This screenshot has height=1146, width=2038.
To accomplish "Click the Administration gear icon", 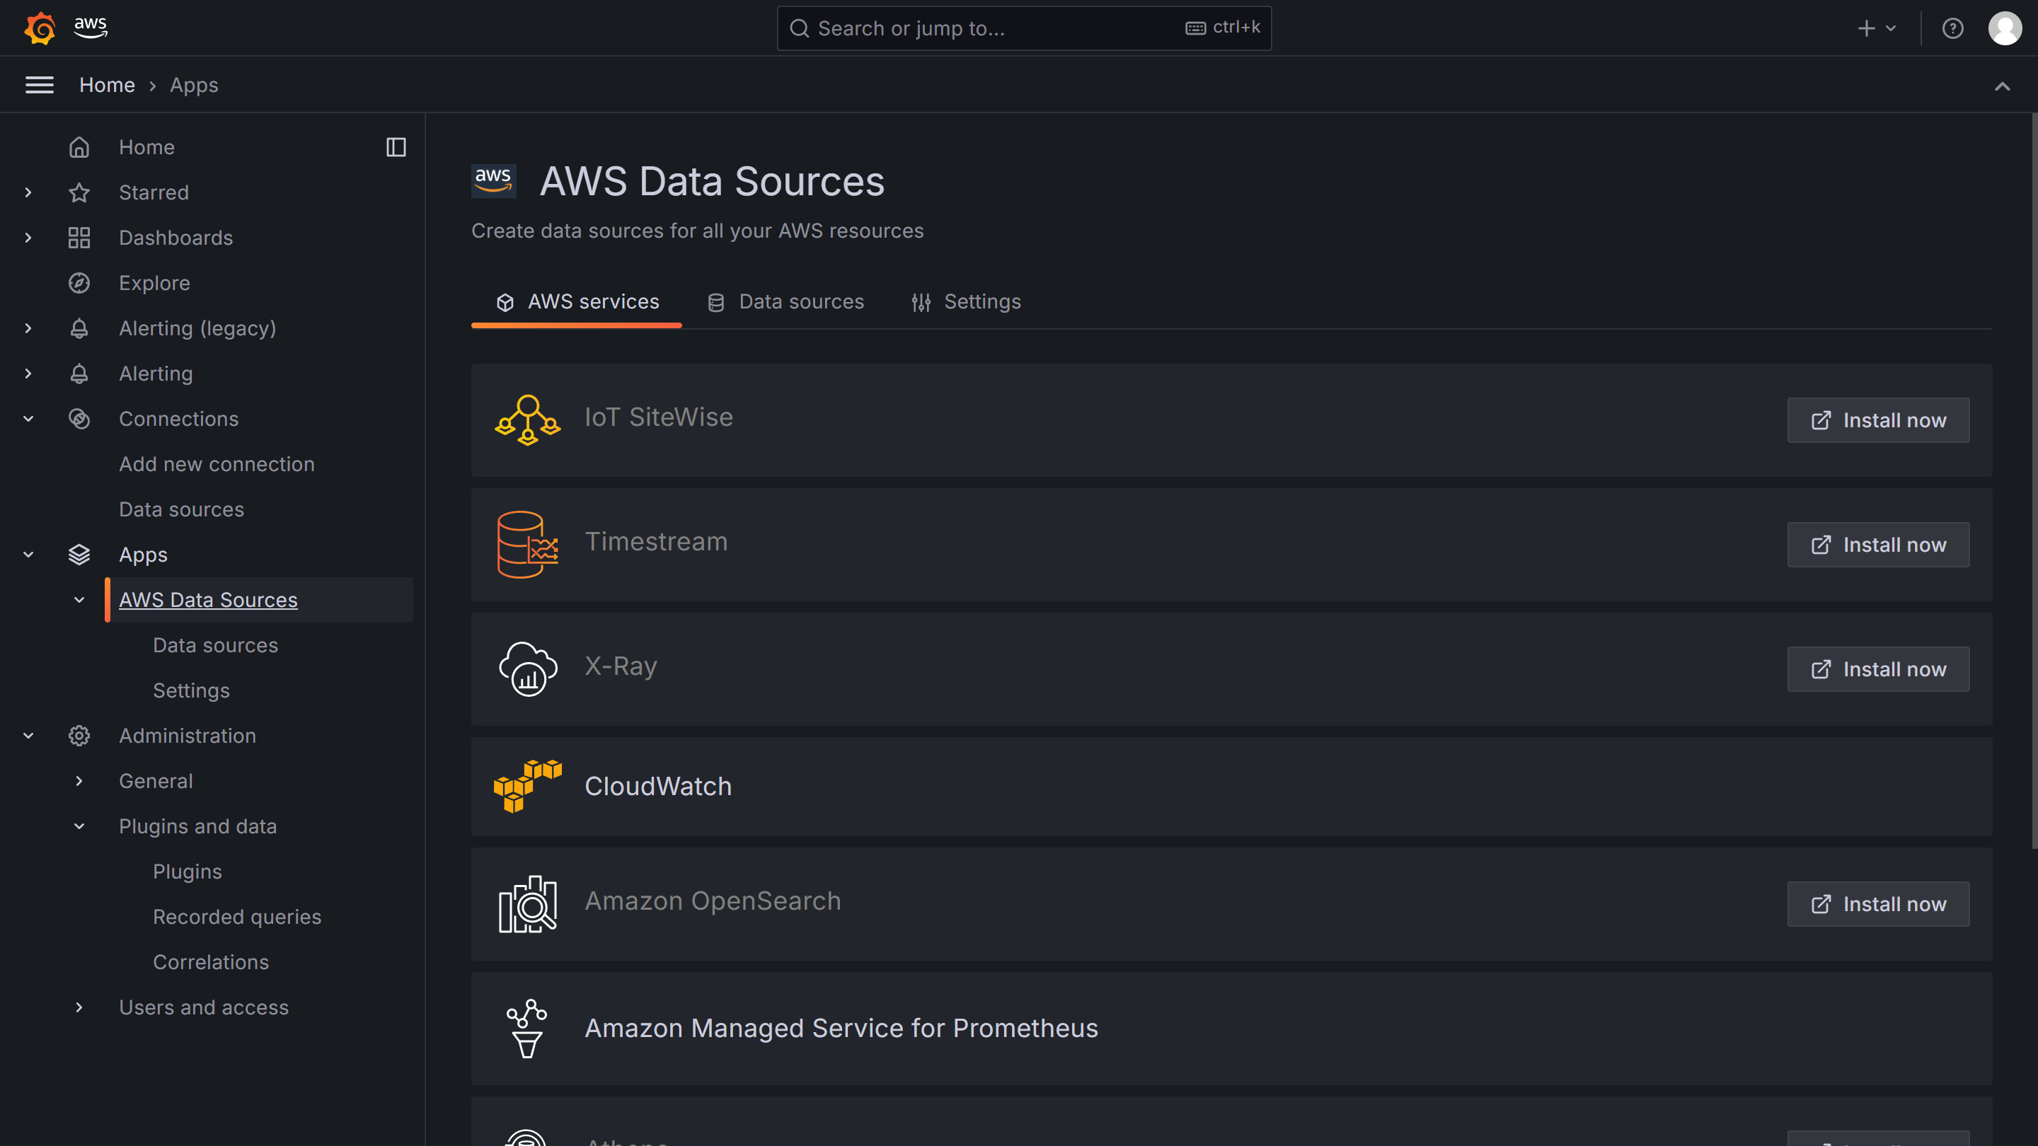I will [x=79, y=736].
